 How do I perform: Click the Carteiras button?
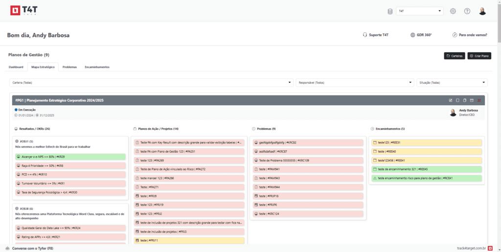(x=455, y=56)
